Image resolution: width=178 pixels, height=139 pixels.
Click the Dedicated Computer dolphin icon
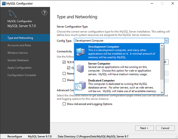pyautogui.click(x=80, y=86)
